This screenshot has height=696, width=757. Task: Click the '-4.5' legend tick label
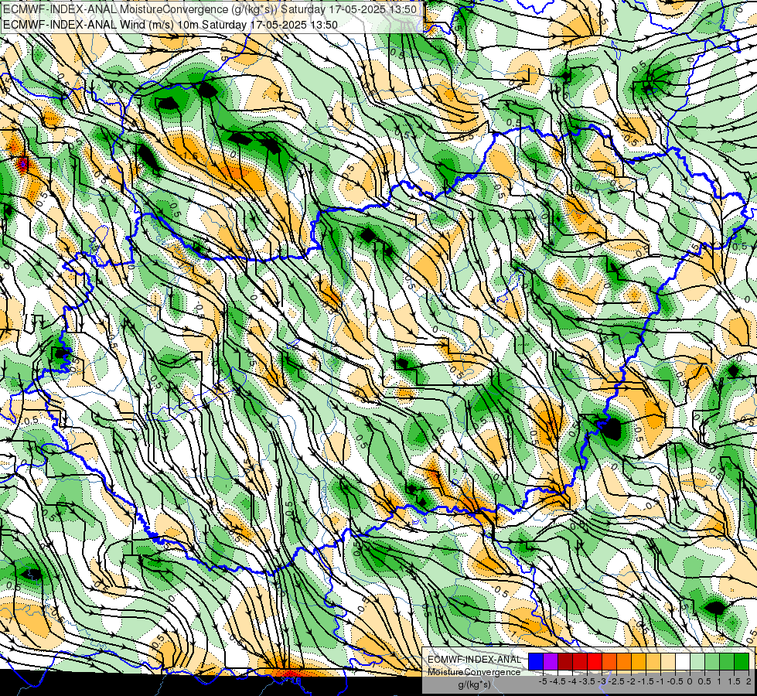tap(558, 681)
